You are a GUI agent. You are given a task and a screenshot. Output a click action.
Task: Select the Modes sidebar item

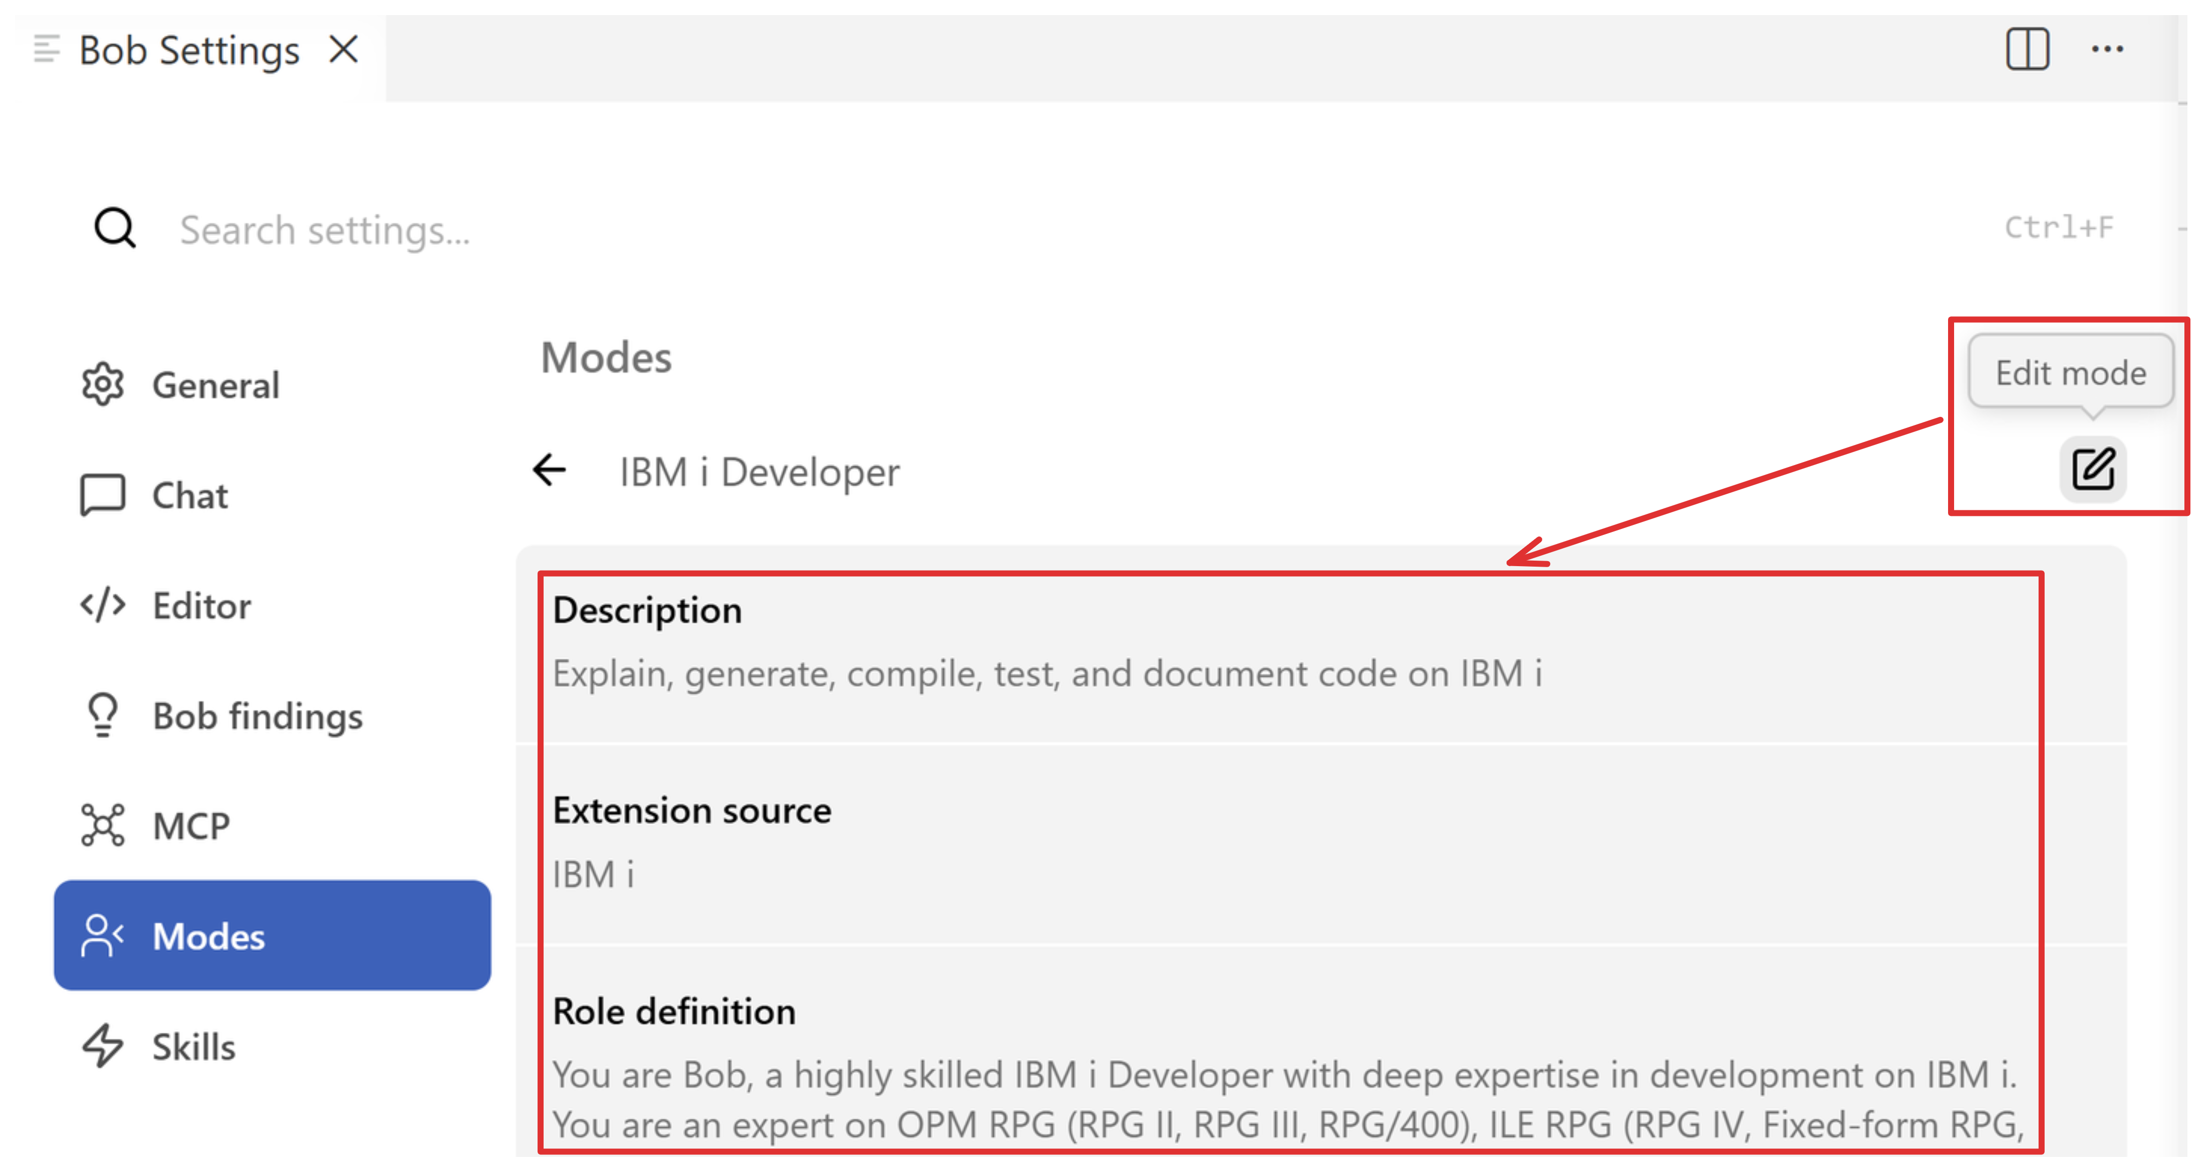point(272,935)
